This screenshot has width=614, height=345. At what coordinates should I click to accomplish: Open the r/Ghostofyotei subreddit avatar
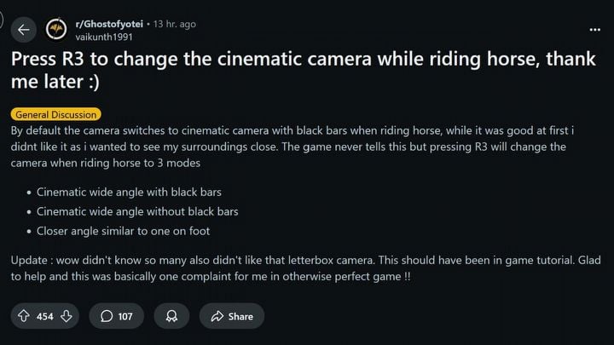tap(57, 30)
